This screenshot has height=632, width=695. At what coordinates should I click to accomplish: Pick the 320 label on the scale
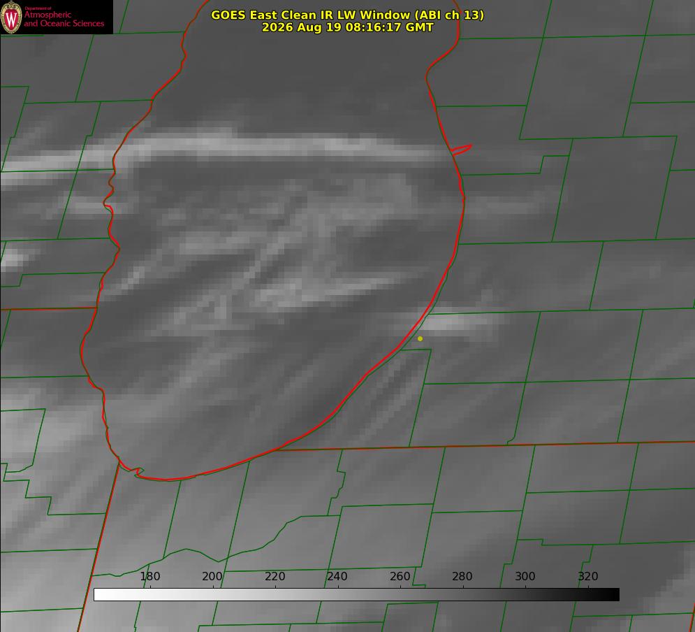pyautogui.click(x=588, y=576)
